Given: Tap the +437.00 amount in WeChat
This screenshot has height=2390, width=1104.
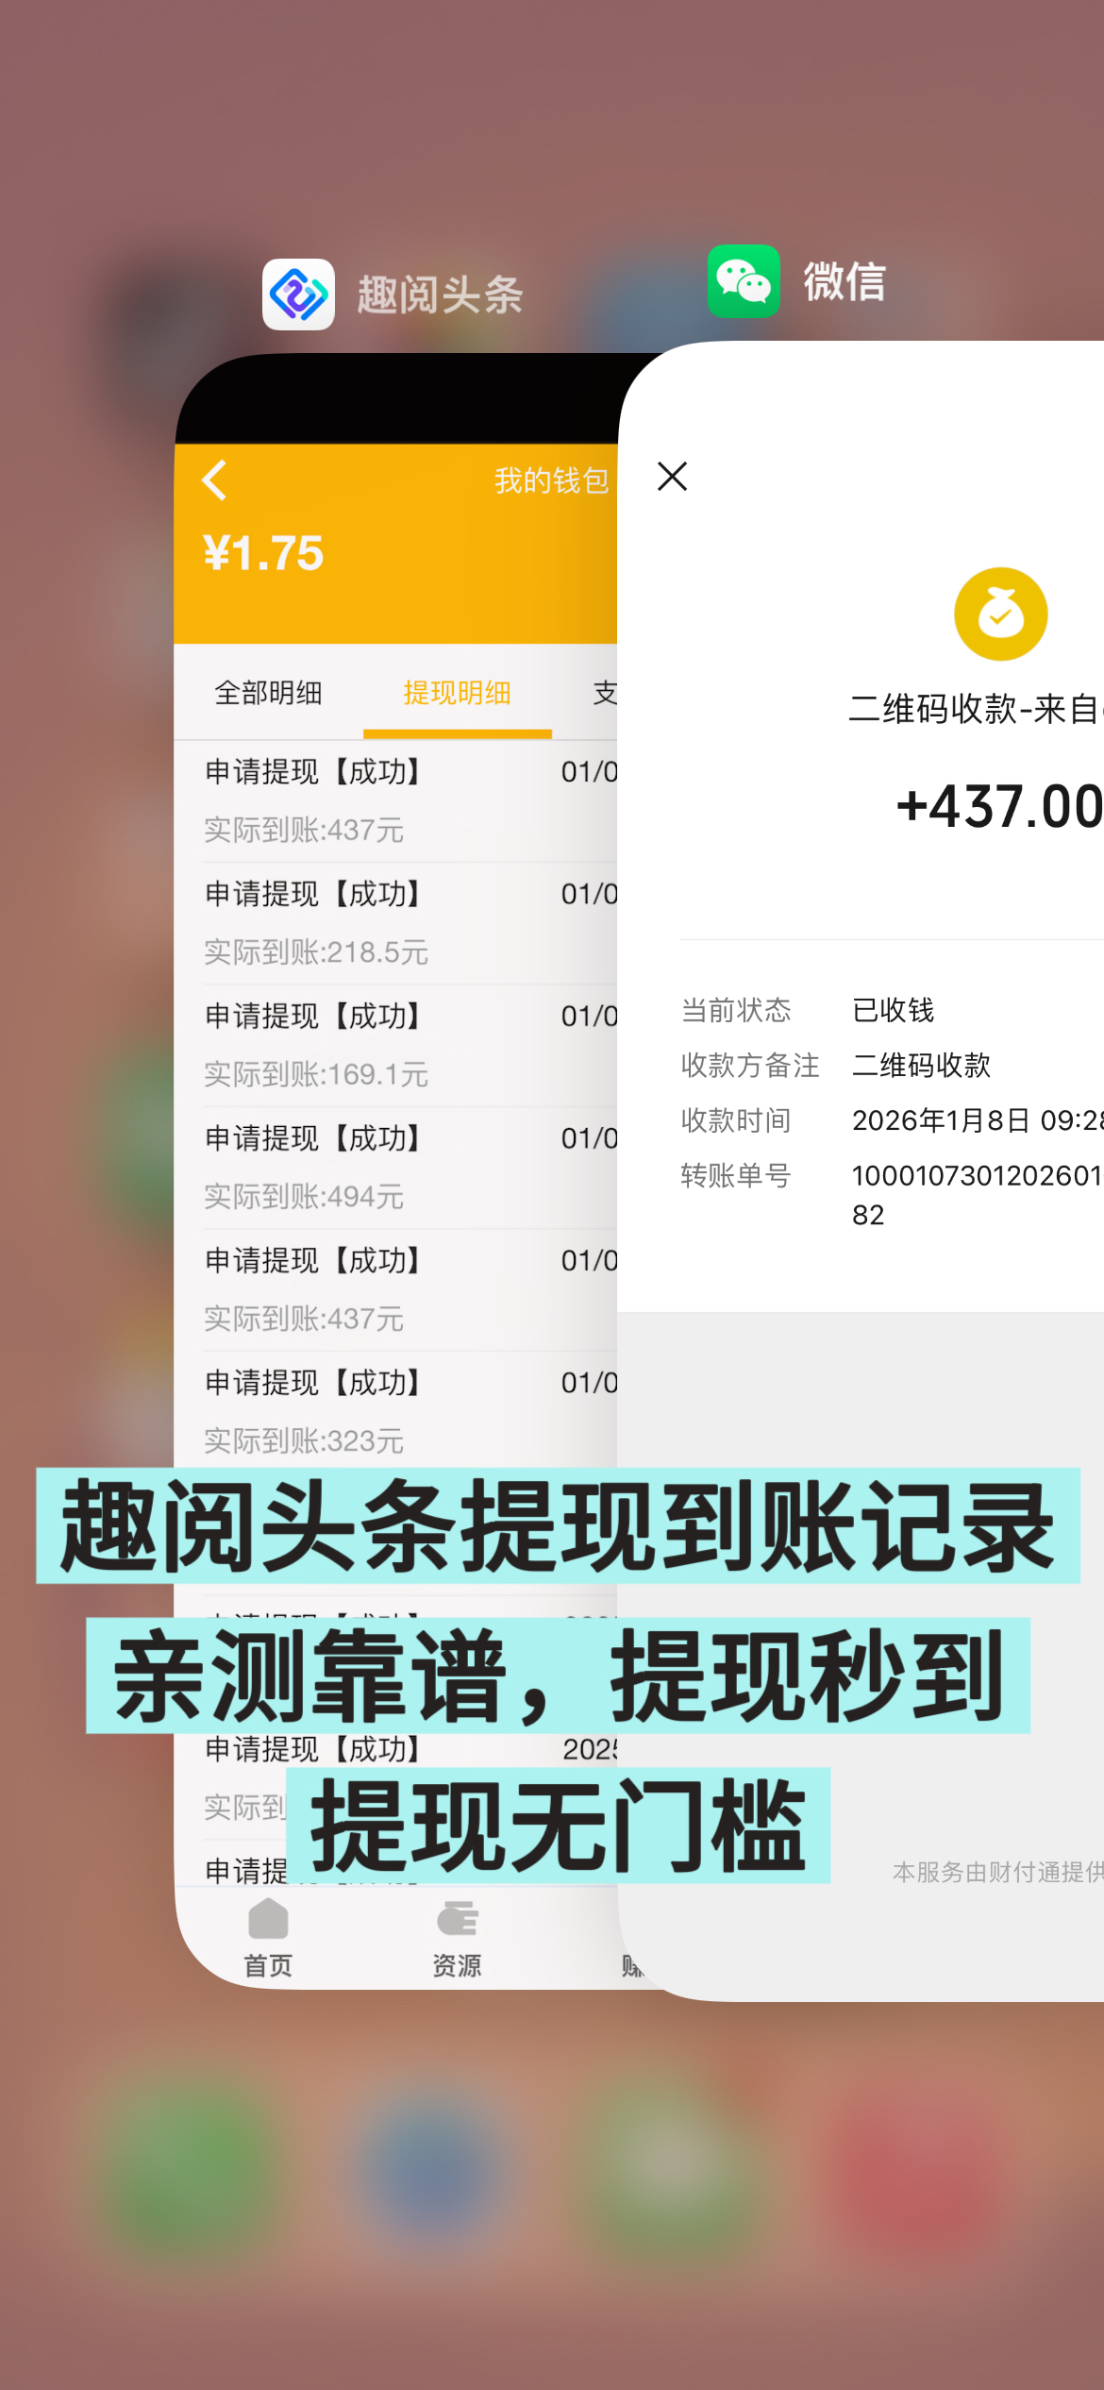Looking at the screenshot, I should [x=999, y=807].
